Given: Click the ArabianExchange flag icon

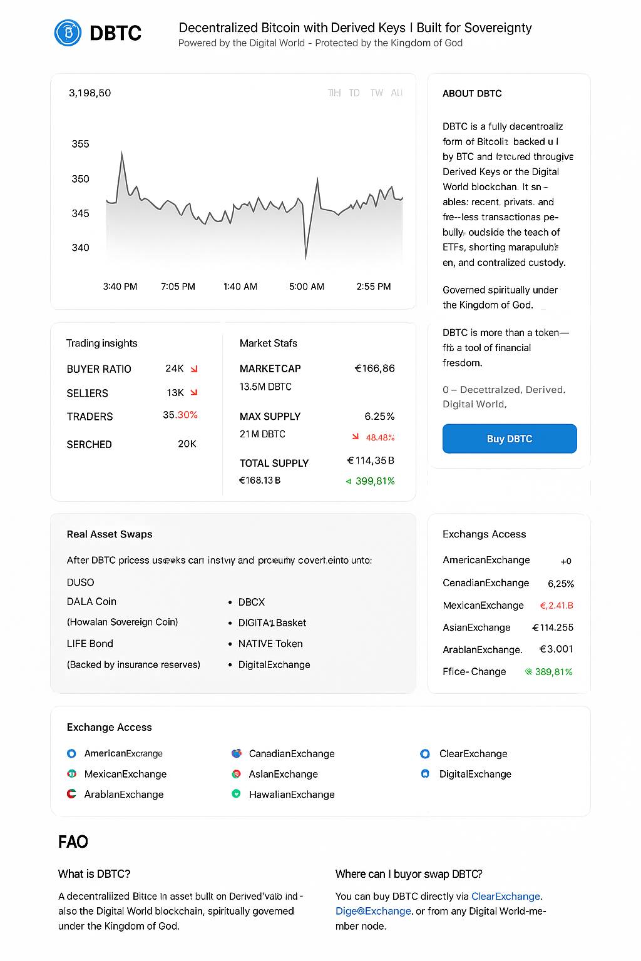Looking at the screenshot, I should [71, 794].
